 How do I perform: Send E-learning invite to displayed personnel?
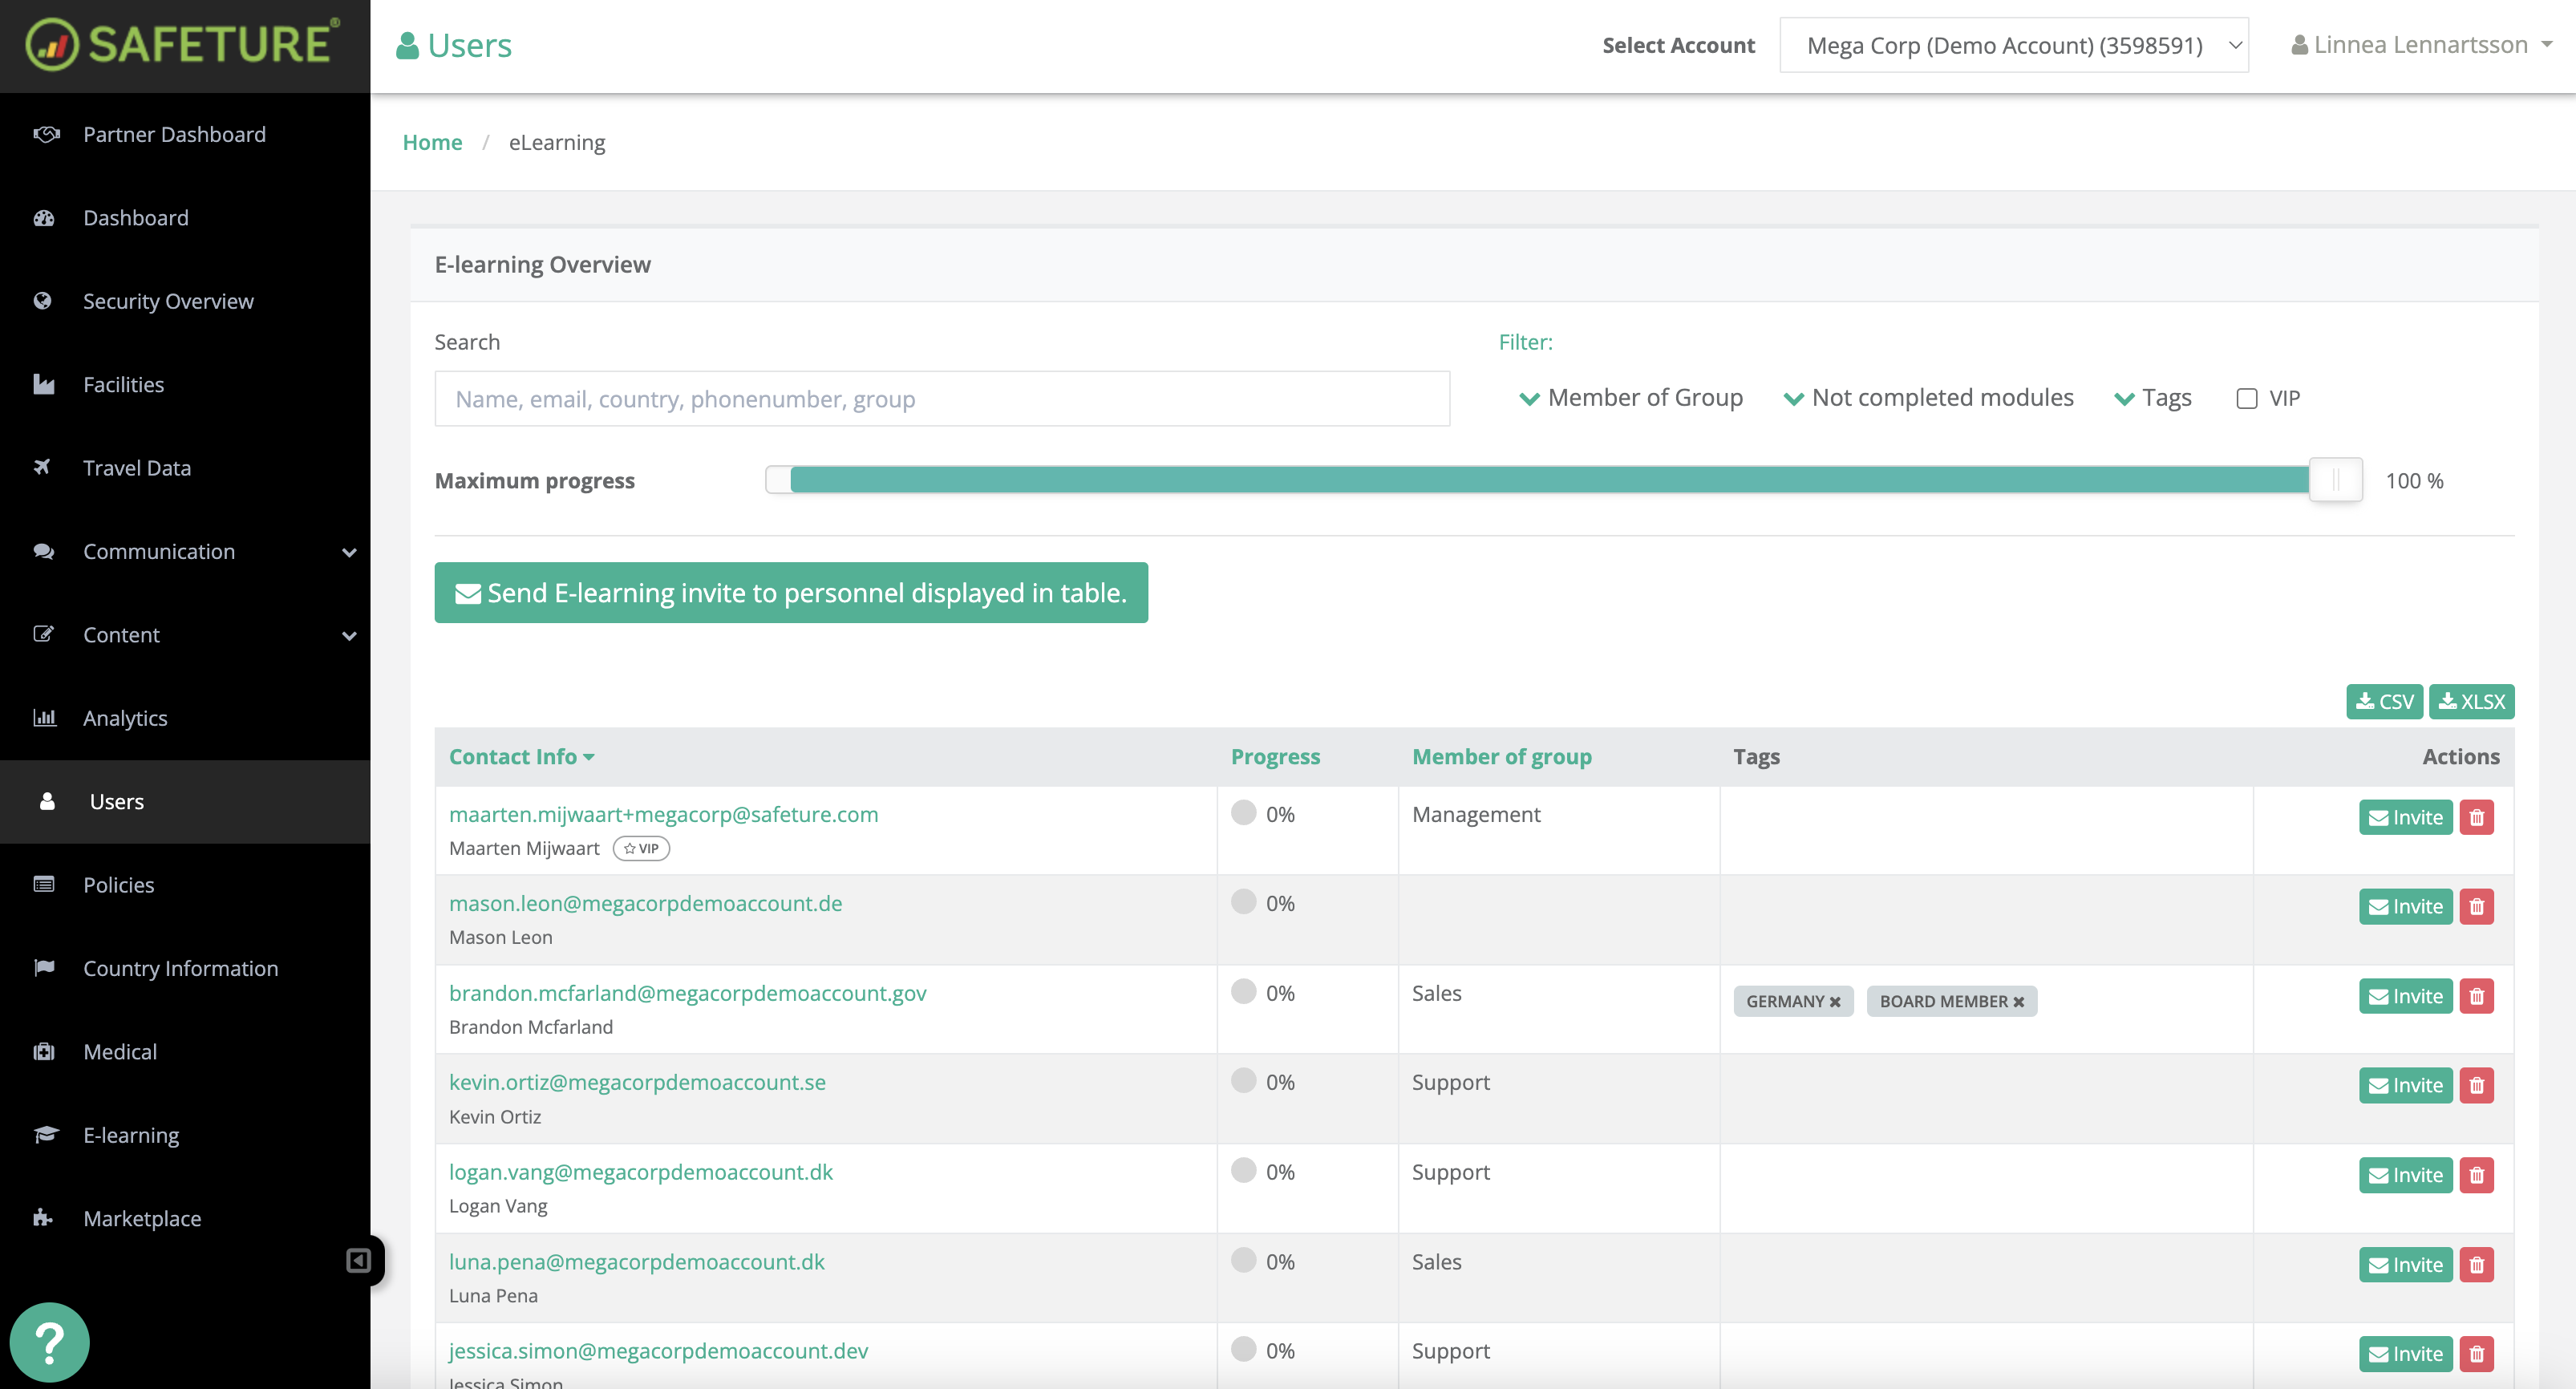[790, 593]
